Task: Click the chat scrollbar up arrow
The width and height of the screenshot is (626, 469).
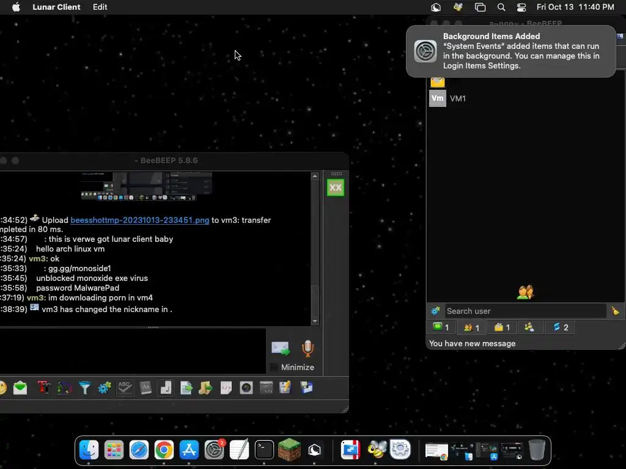Action: (x=315, y=176)
